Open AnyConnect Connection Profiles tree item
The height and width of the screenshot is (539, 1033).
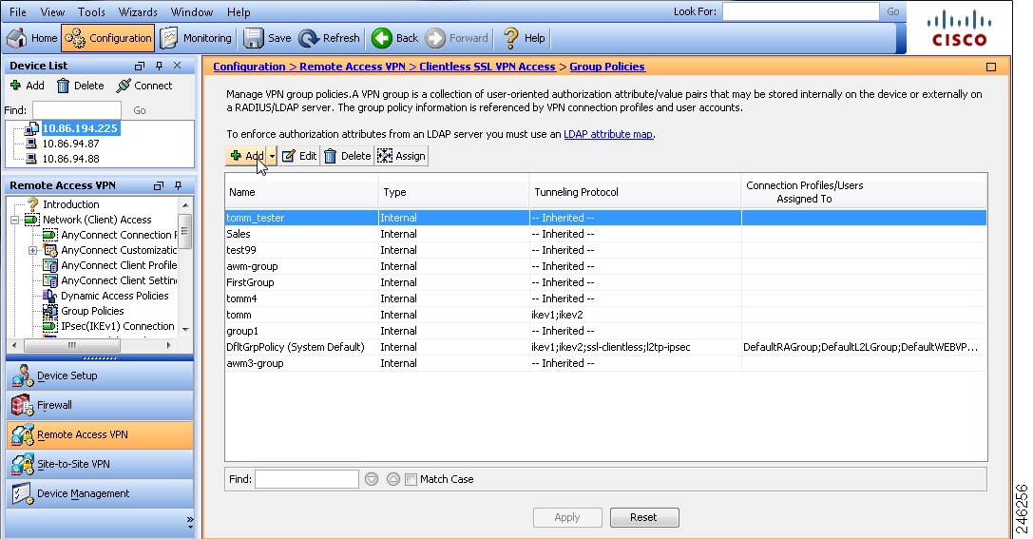click(119, 235)
